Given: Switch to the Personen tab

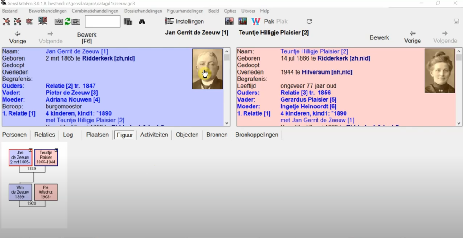Looking at the screenshot, I should 14,135.
